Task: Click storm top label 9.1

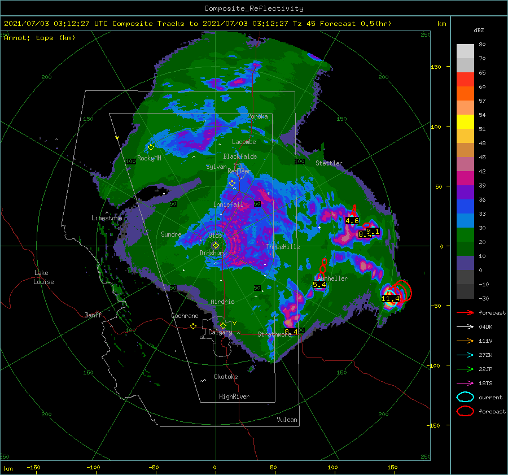Action: pos(373,232)
